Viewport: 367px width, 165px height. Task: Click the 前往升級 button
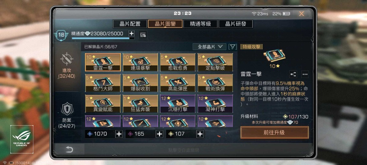pos(274,133)
